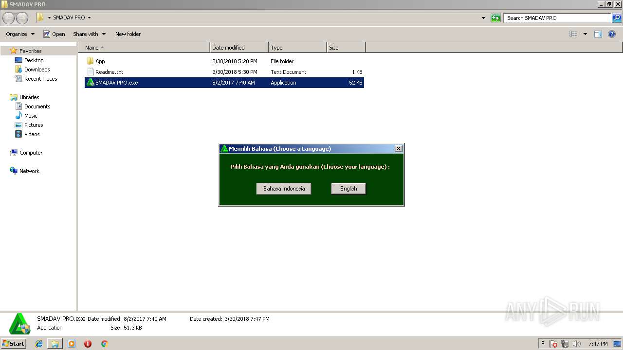The width and height of the screenshot is (623, 350).
Task: Open Windows Media Player taskbar icon
Action: point(72,344)
